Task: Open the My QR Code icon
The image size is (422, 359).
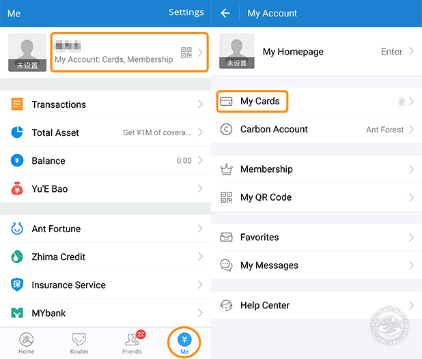Action: [x=227, y=197]
